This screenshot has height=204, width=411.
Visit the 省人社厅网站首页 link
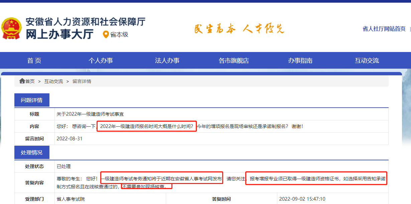pos(384,29)
